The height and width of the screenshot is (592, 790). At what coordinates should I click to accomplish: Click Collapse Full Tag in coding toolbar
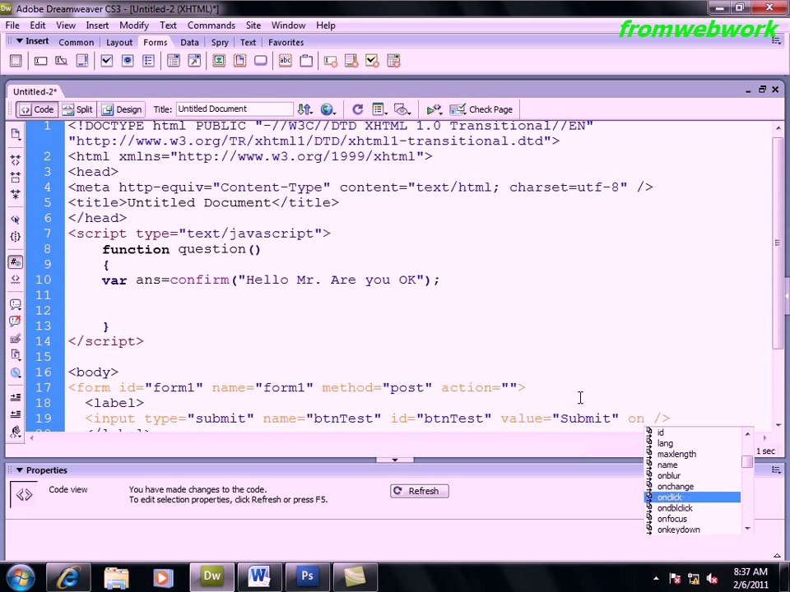[15, 160]
